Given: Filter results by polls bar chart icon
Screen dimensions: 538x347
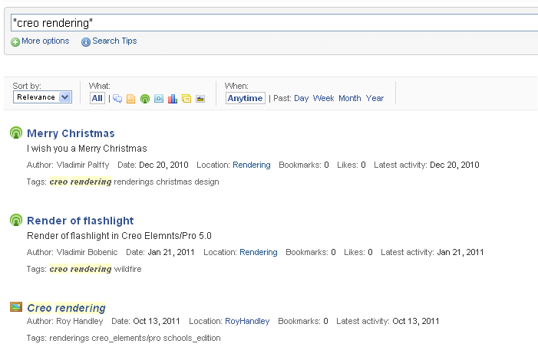Looking at the screenshot, I should coord(173,99).
